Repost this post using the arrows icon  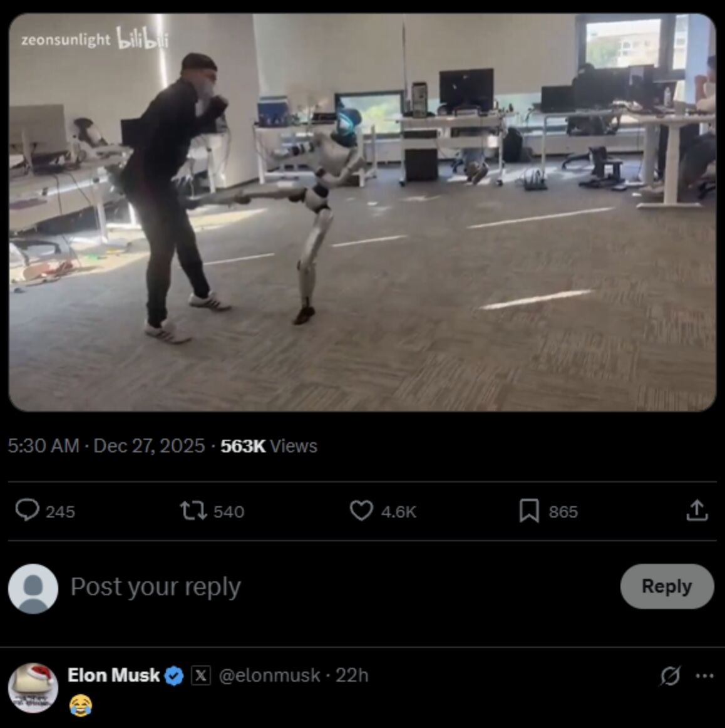click(193, 511)
